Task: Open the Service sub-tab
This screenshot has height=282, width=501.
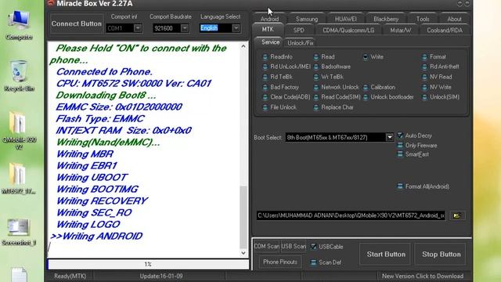Action: click(270, 42)
